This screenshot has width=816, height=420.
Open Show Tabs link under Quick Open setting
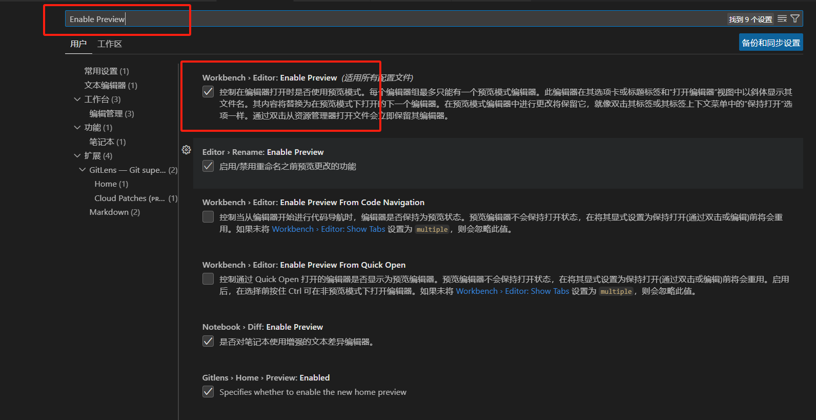[x=513, y=291]
